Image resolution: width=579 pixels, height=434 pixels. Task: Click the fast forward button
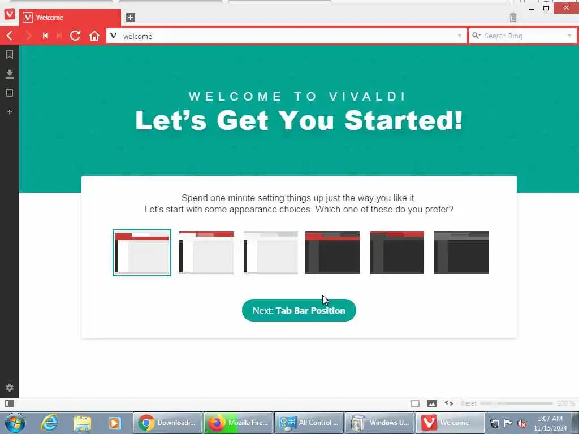click(x=59, y=36)
